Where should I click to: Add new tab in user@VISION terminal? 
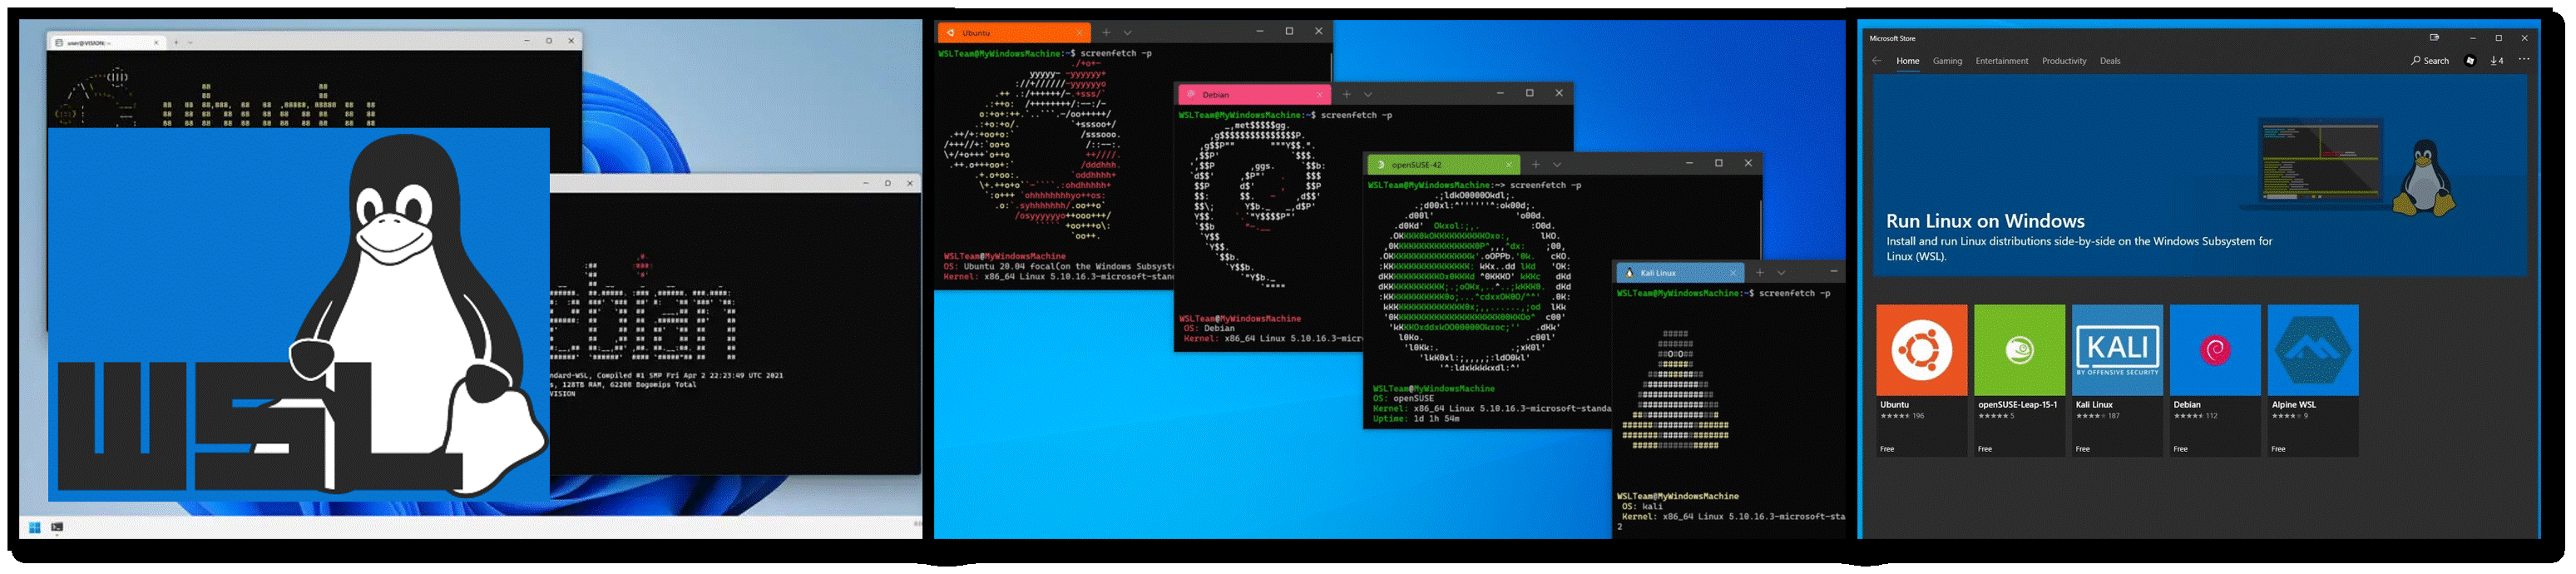176,42
